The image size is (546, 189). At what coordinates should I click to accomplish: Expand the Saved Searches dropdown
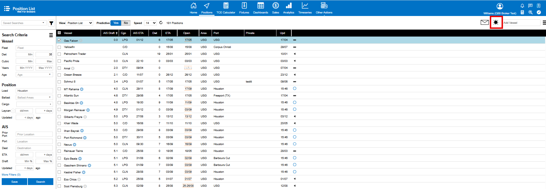pyautogui.click(x=24, y=23)
